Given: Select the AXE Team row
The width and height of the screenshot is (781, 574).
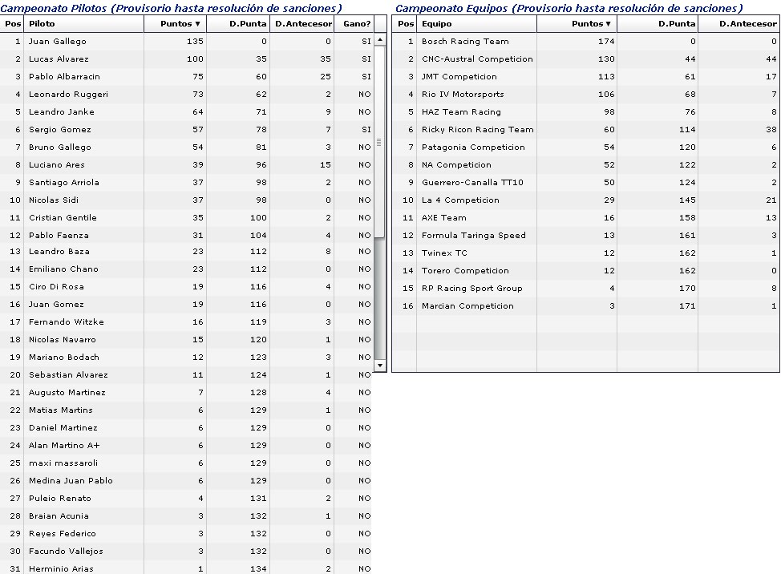Looking at the screenshot, I should (585, 218).
